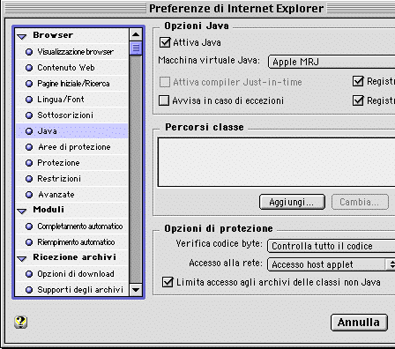395x349 pixels.
Task: Select Riempimento automatico preferences
Action: (72, 242)
